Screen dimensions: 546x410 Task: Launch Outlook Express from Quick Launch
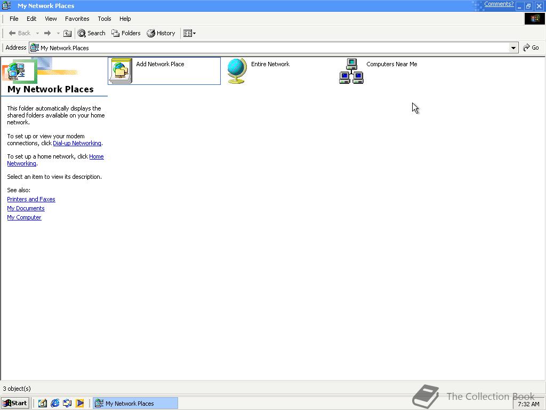67,403
